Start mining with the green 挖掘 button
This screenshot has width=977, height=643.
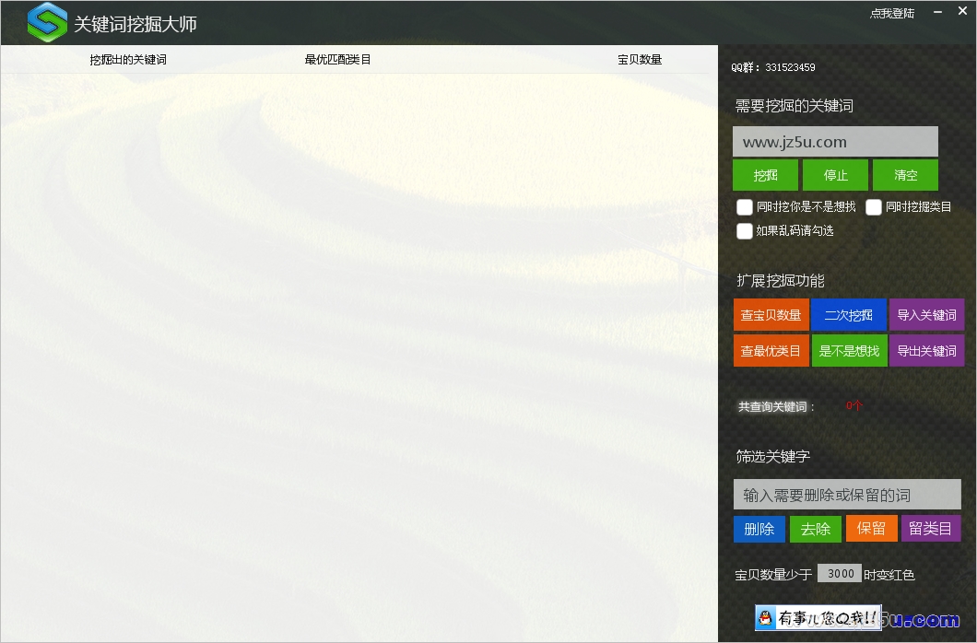pyautogui.click(x=765, y=175)
